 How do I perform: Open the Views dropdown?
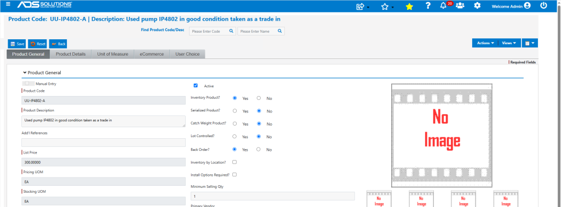click(x=509, y=43)
